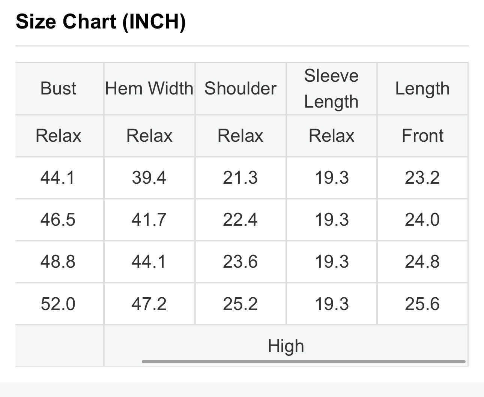This screenshot has width=484, height=397.
Task: Click the length value 25.6
Action: tap(422, 304)
